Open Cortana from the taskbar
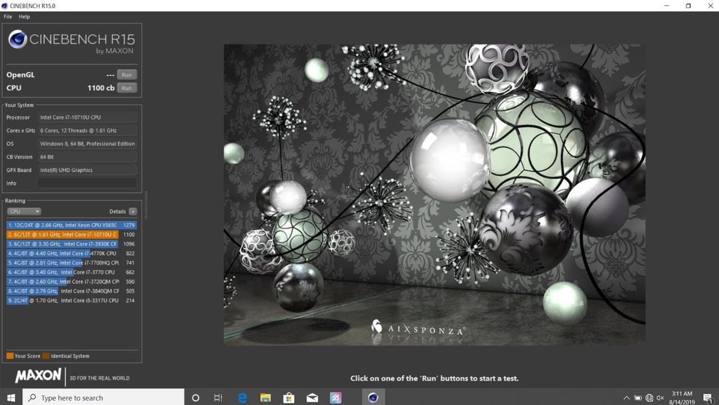 (x=195, y=398)
